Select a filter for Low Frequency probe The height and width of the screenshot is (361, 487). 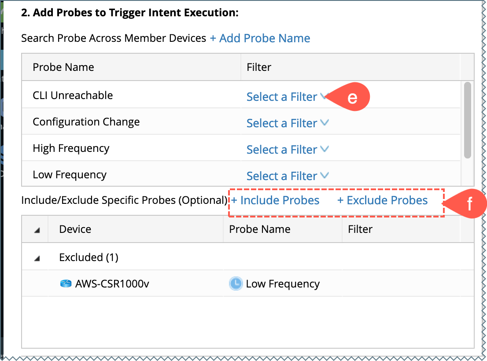pyautogui.click(x=288, y=176)
